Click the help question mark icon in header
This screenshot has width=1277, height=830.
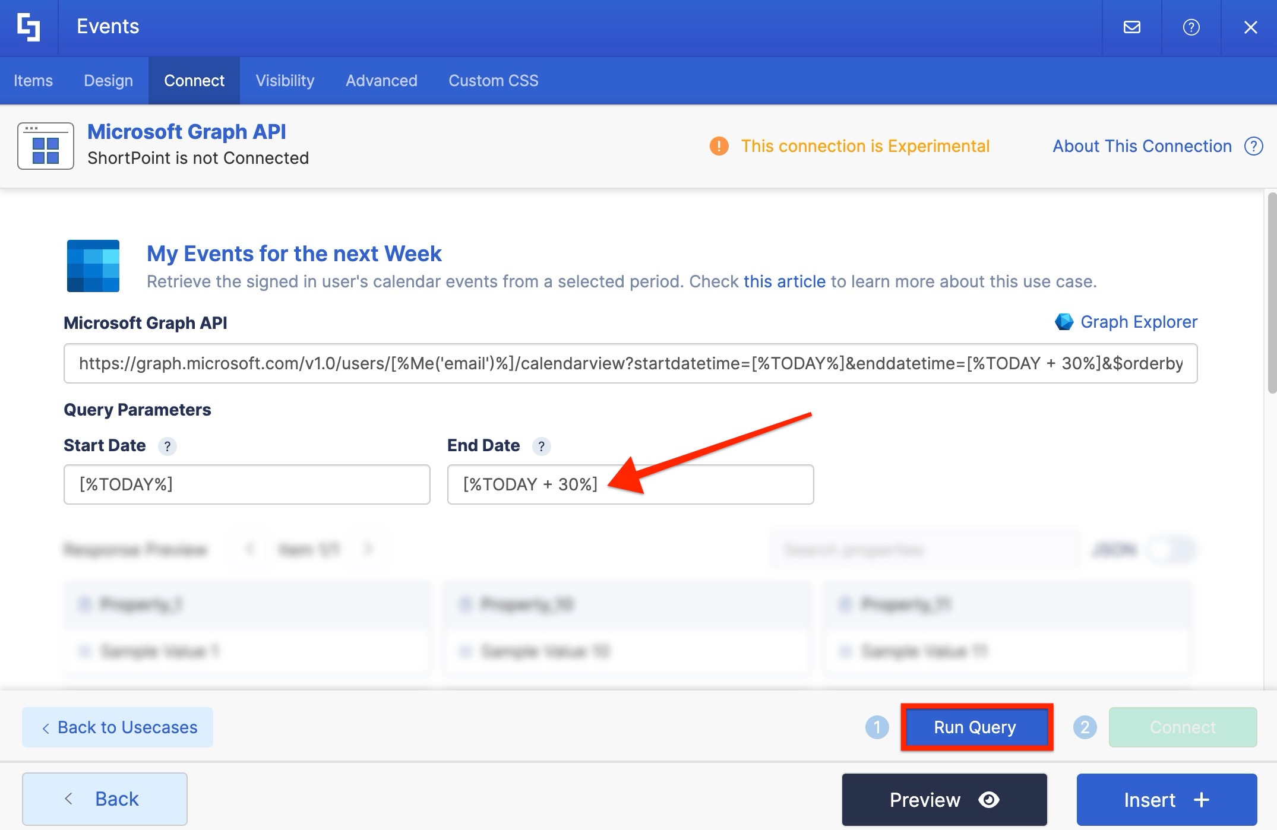pos(1191,27)
